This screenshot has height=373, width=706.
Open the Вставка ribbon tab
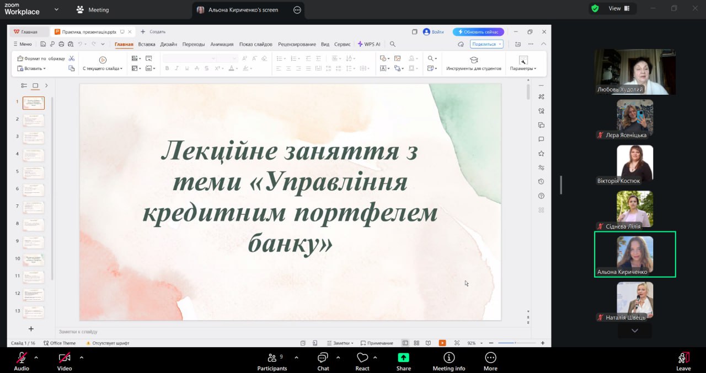click(147, 44)
